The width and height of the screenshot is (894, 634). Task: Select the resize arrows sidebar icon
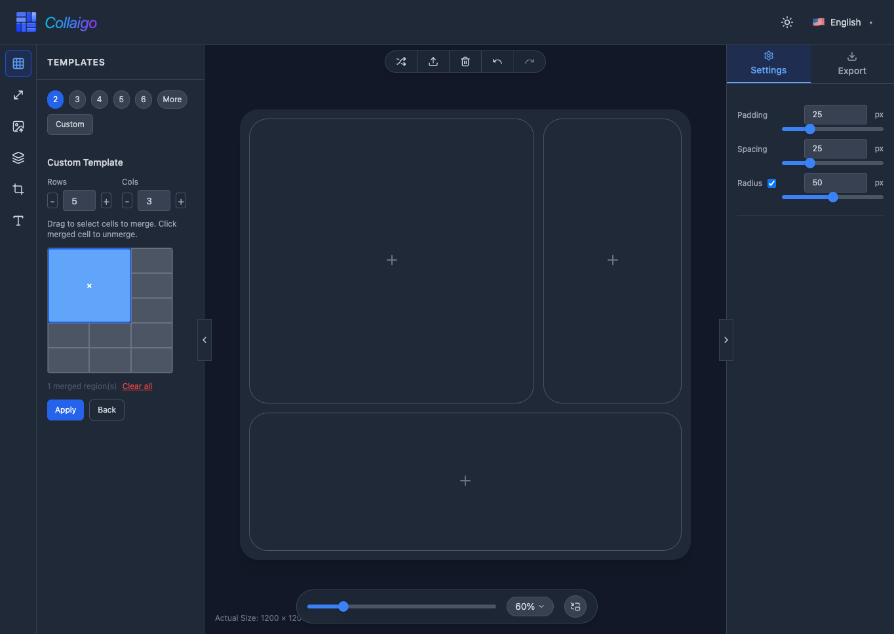(18, 95)
